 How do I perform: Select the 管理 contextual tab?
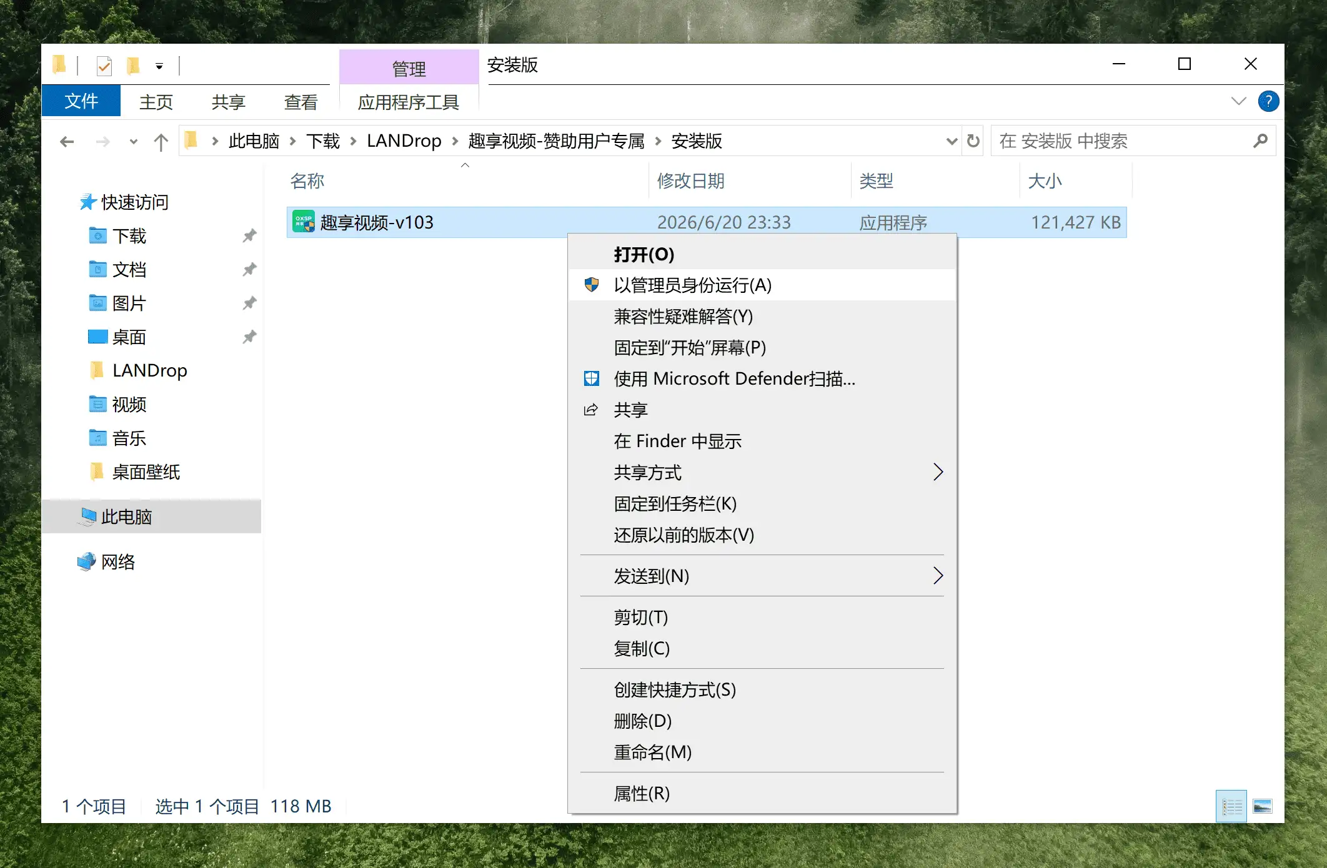pos(409,68)
